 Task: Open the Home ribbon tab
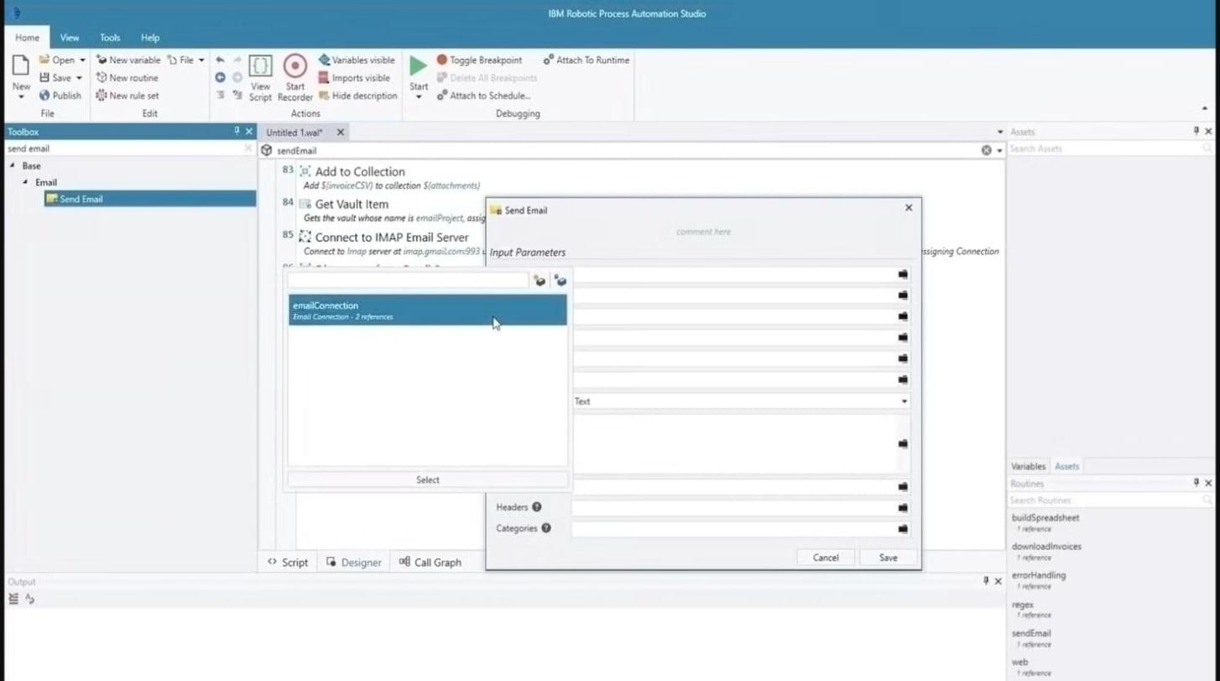point(27,38)
